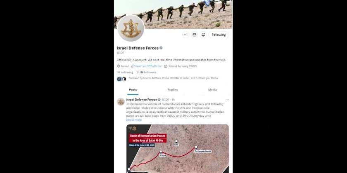Open the linktr.ee/IDFofficial link
The height and width of the screenshot is (173, 347).
point(148,66)
